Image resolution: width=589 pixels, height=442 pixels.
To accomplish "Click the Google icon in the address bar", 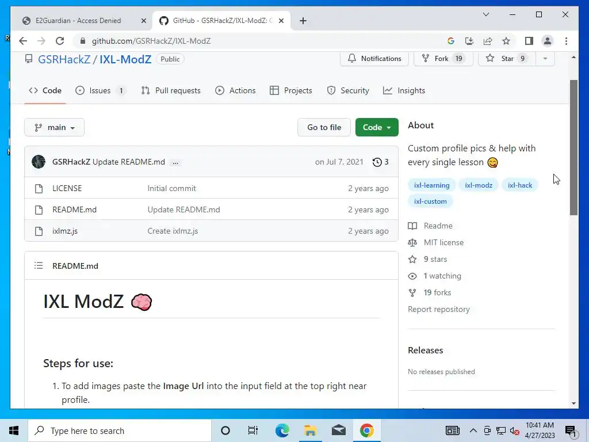I will [x=451, y=41].
